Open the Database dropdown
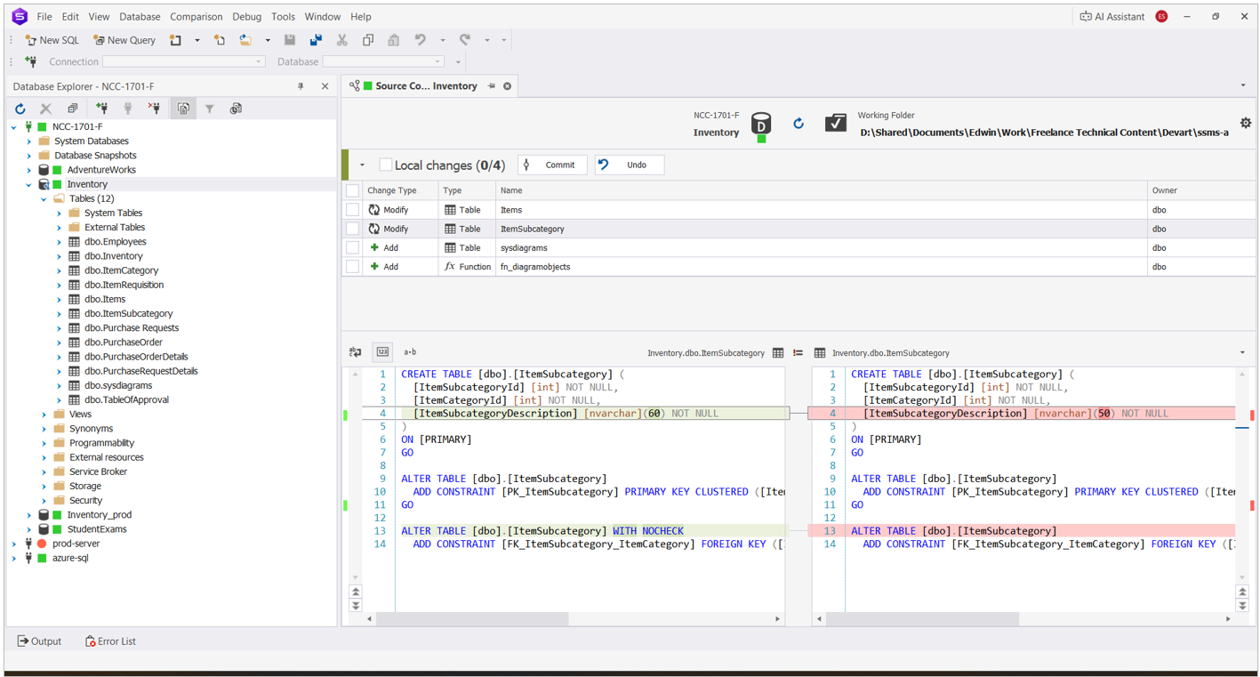 [438, 62]
